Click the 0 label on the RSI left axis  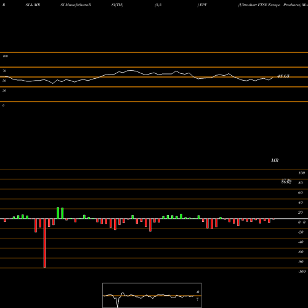coord(3,105)
